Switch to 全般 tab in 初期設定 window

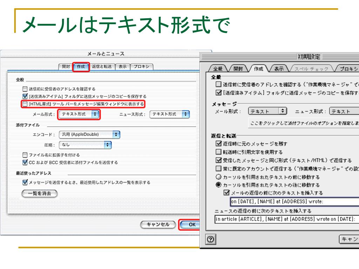click(218, 69)
